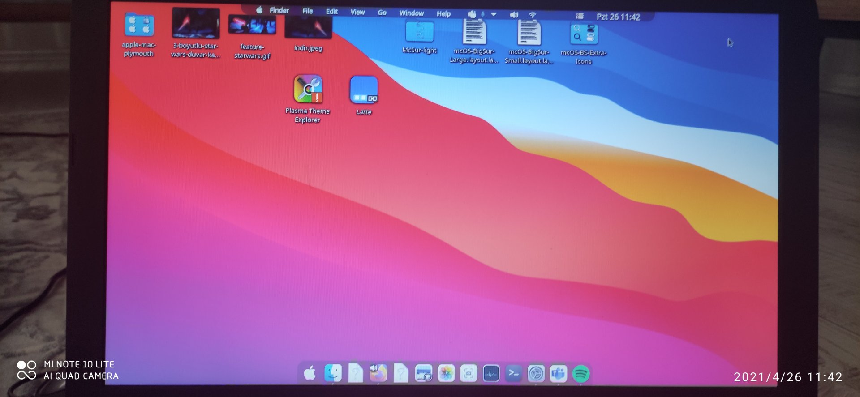Open mcOS-BigSur-Small.layout.latte file
Viewport: 860px width, 397px height.
click(x=529, y=33)
